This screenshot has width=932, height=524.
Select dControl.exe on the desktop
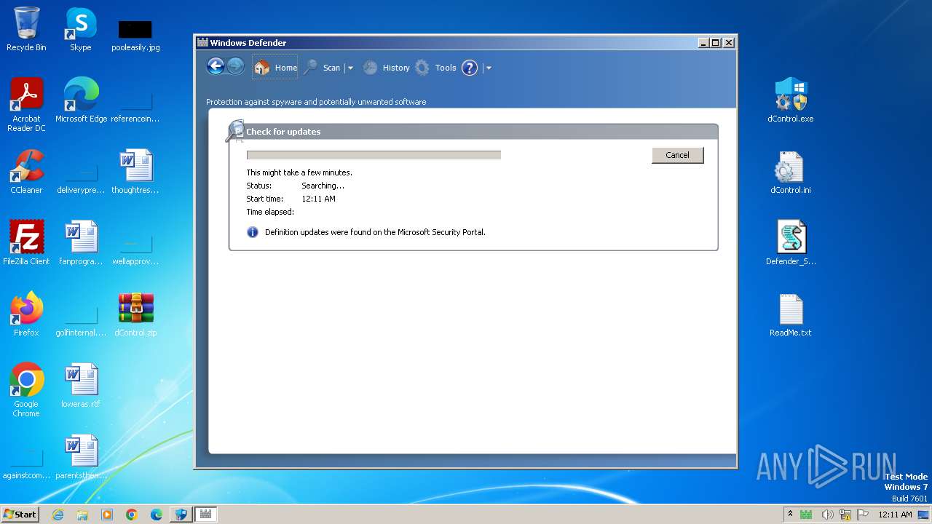791,100
